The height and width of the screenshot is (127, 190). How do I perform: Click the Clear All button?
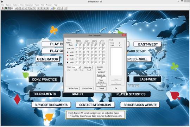[101, 88]
